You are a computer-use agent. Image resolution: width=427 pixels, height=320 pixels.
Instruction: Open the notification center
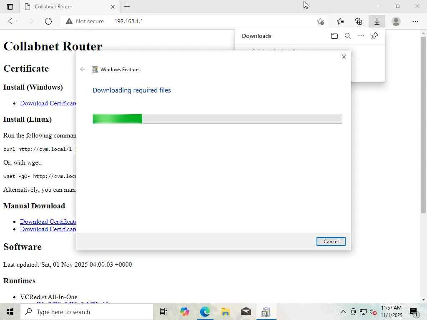click(x=414, y=312)
